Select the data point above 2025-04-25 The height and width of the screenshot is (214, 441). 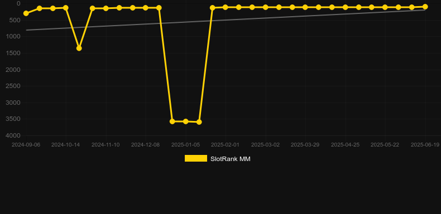pyautogui.click(x=346, y=7)
